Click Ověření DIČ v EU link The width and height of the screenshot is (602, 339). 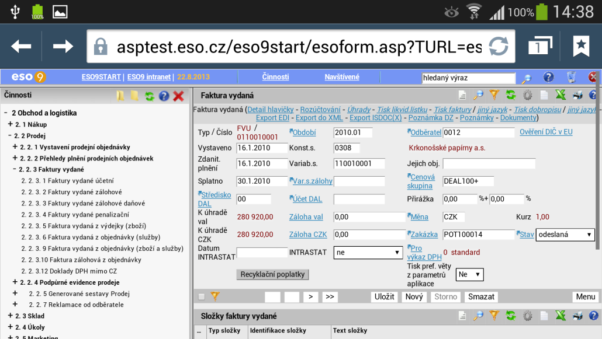[546, 132]
